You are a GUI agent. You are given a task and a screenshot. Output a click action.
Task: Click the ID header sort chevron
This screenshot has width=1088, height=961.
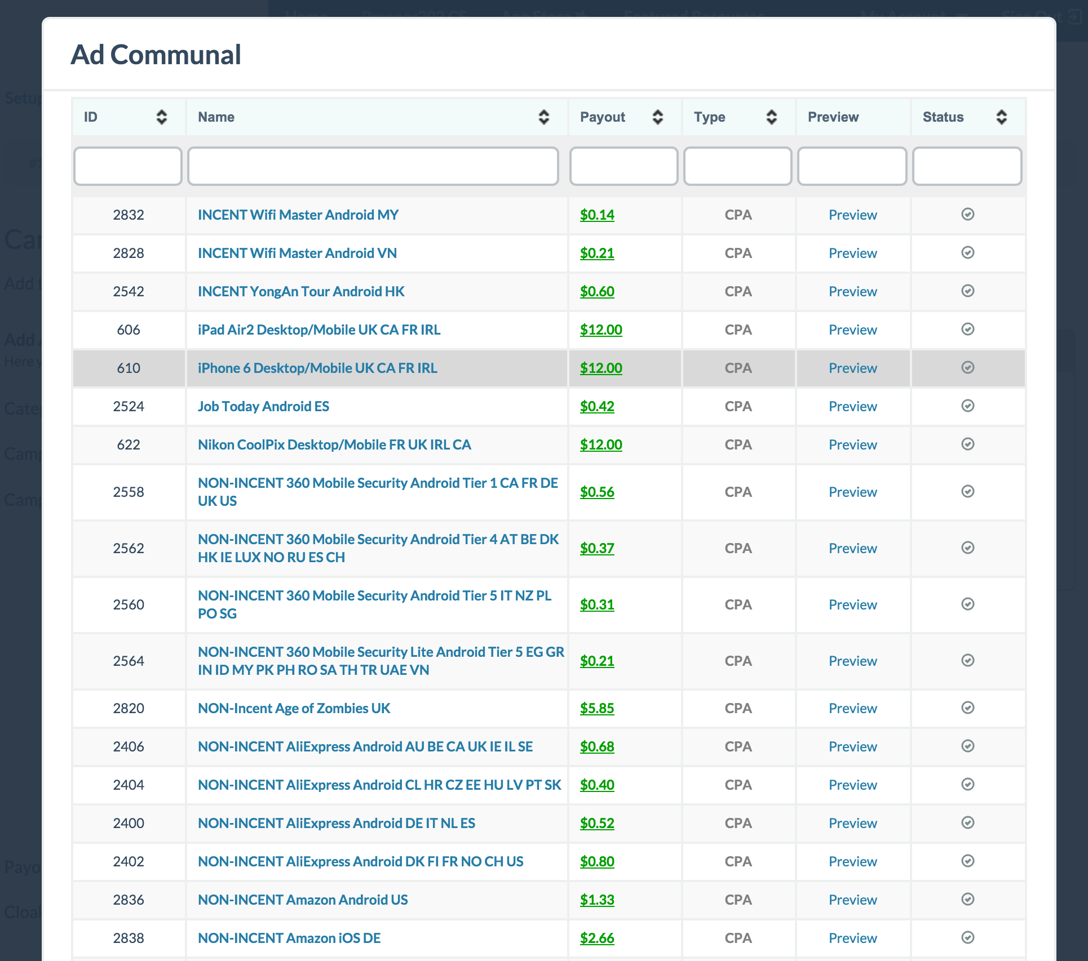[x=161, y=117]
